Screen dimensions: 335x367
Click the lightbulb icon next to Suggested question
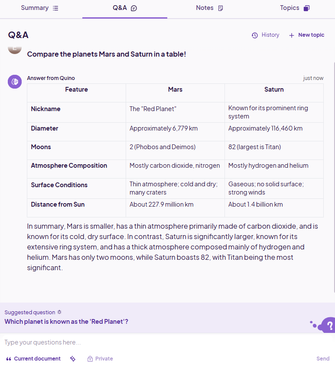[59, 312]
